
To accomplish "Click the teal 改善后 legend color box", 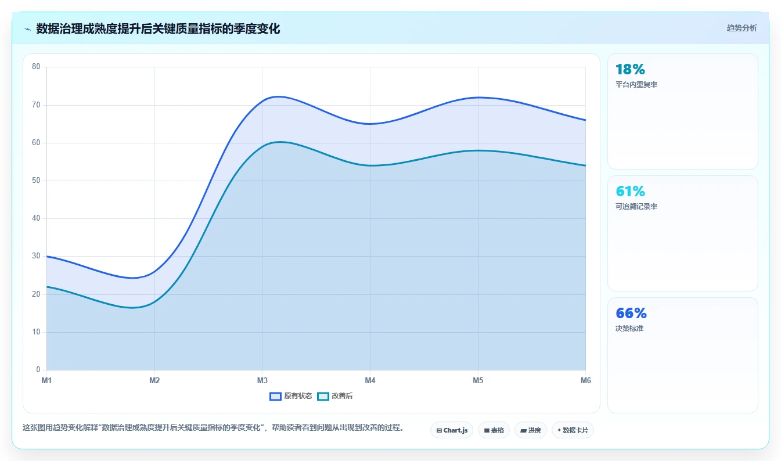I will [323, 396].
